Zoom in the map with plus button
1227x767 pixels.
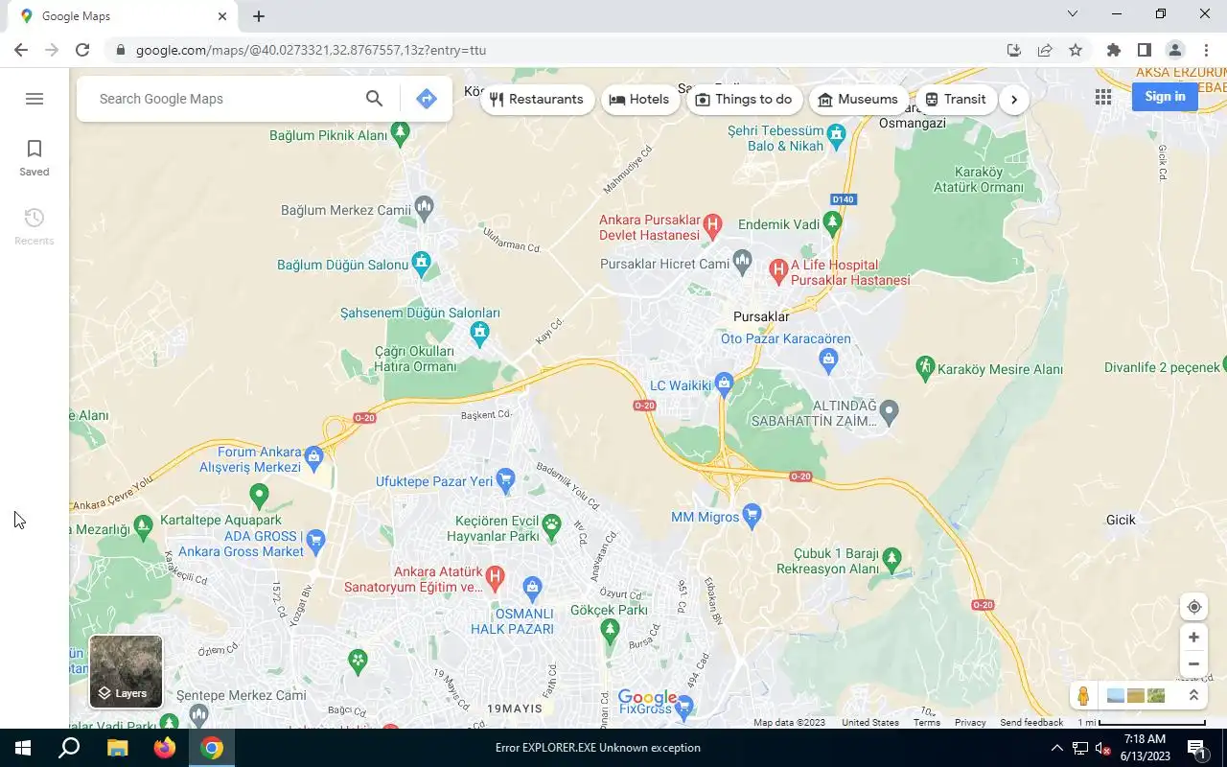click(1193, 637)
